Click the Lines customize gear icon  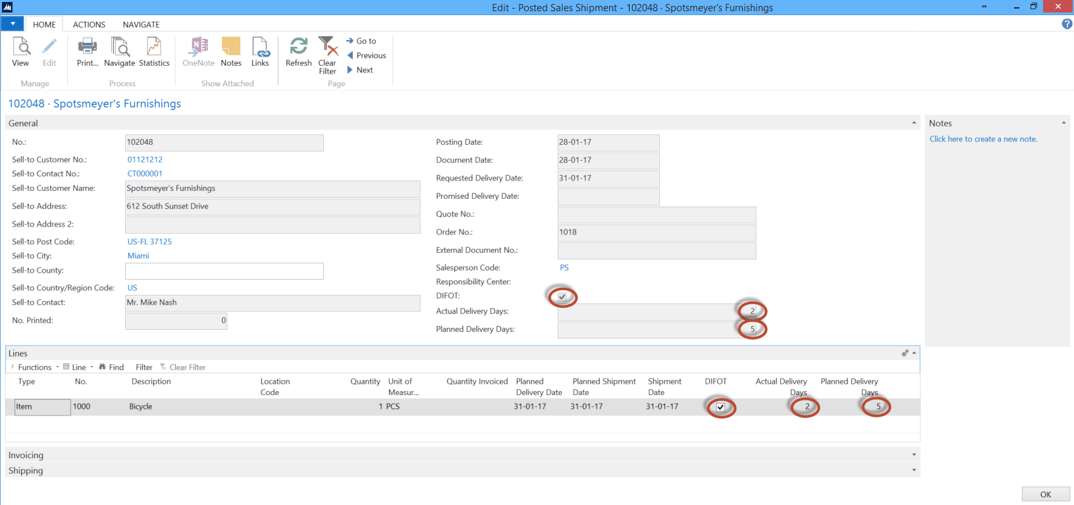coord(905,354)
